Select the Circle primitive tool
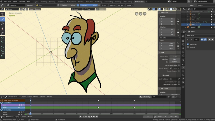This screenshot has height=121, width=215. point(2,57)
